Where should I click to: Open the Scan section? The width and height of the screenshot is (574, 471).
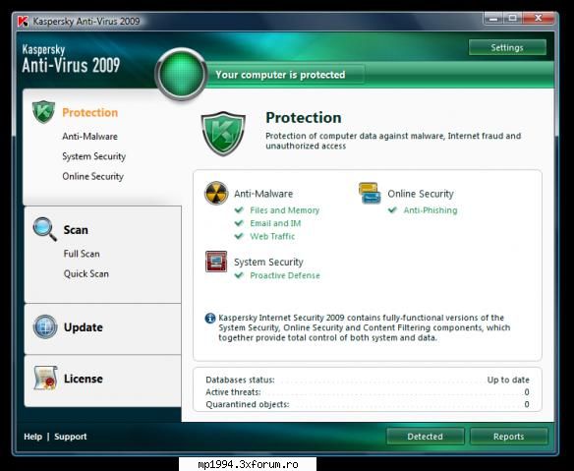point(76,230)
